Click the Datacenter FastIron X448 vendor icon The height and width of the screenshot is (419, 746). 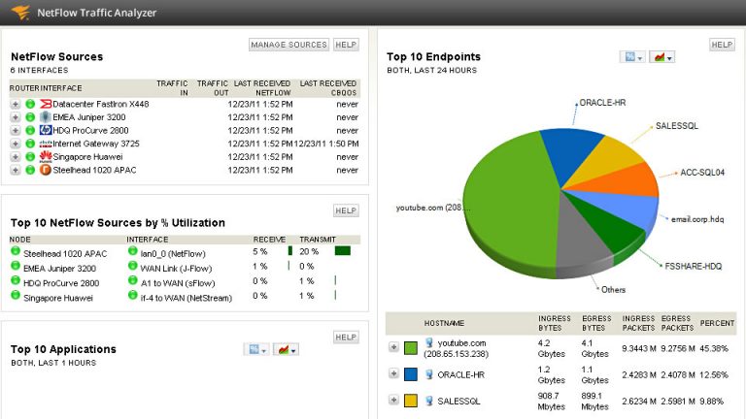[x=46, y=103]
